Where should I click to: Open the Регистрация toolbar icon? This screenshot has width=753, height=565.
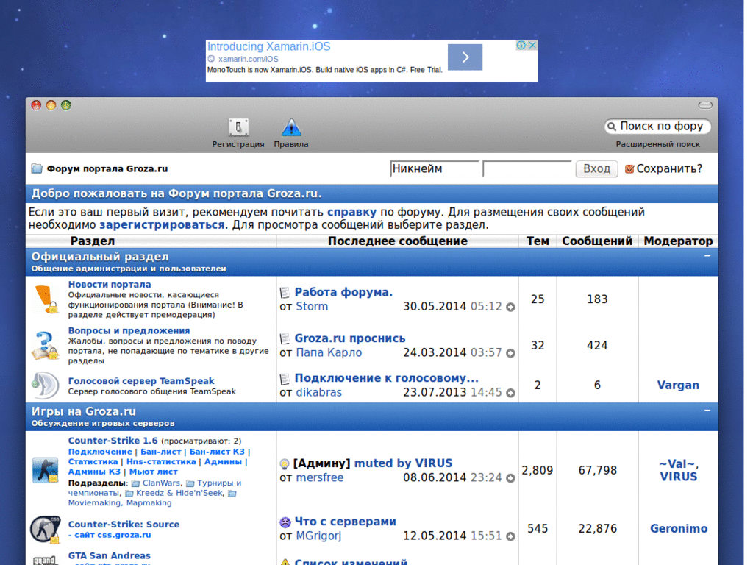click(x=238, y=127)
